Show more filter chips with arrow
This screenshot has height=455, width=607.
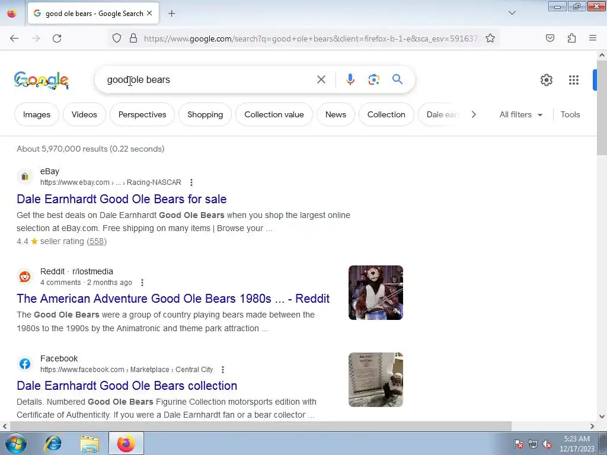point(474,114)
